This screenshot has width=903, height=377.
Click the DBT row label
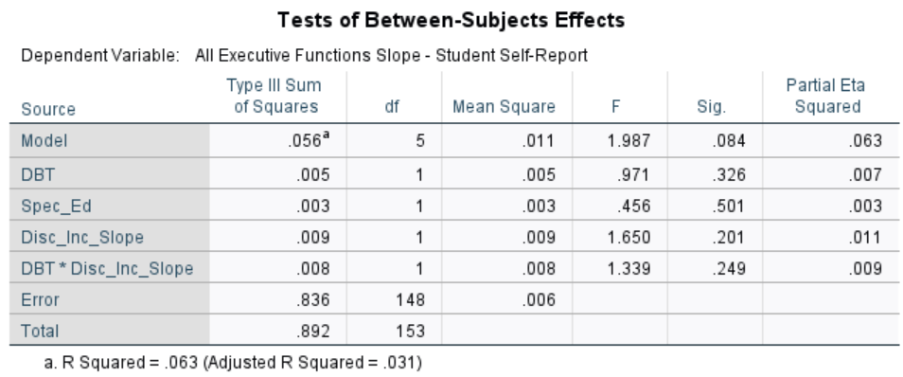[38, 174]
